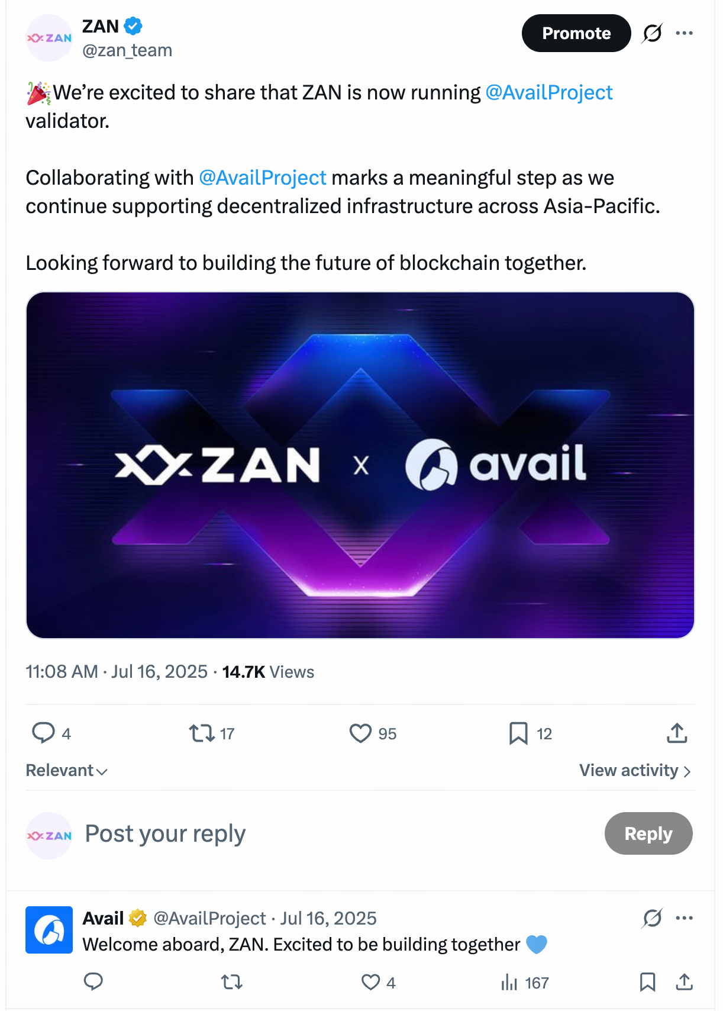Open the ZAN x avail banner image

[x=360, y=465]
